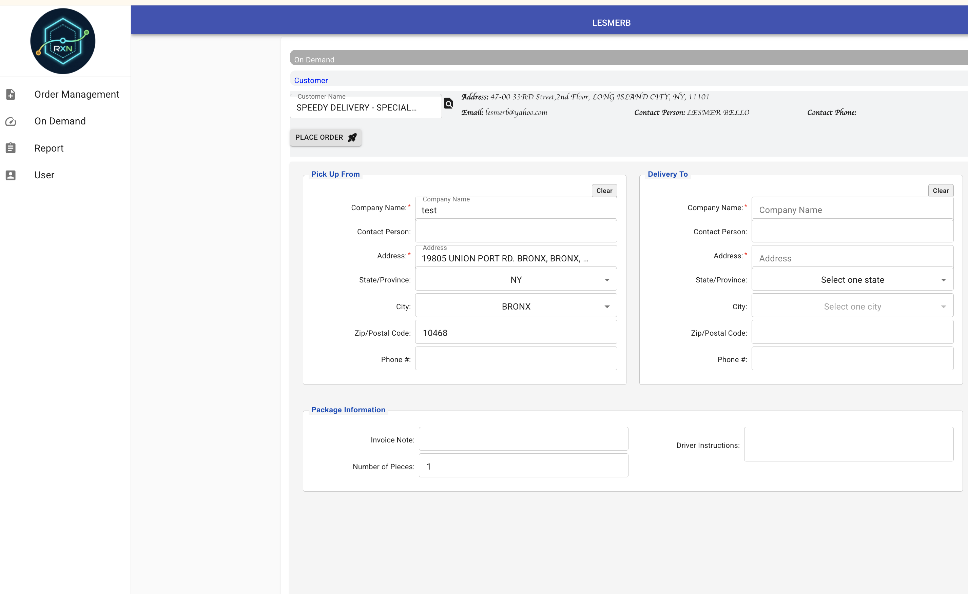Click the NY dropdown arrow
The width and height of the screenshot is (968, 594).
607,280
